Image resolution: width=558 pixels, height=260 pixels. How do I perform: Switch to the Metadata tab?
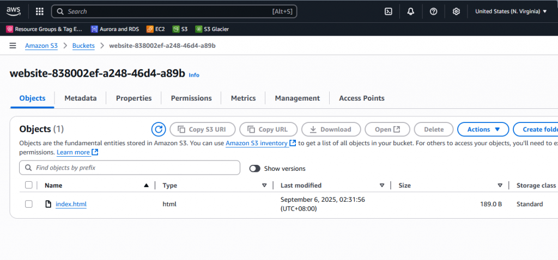[x=81, y=98]
